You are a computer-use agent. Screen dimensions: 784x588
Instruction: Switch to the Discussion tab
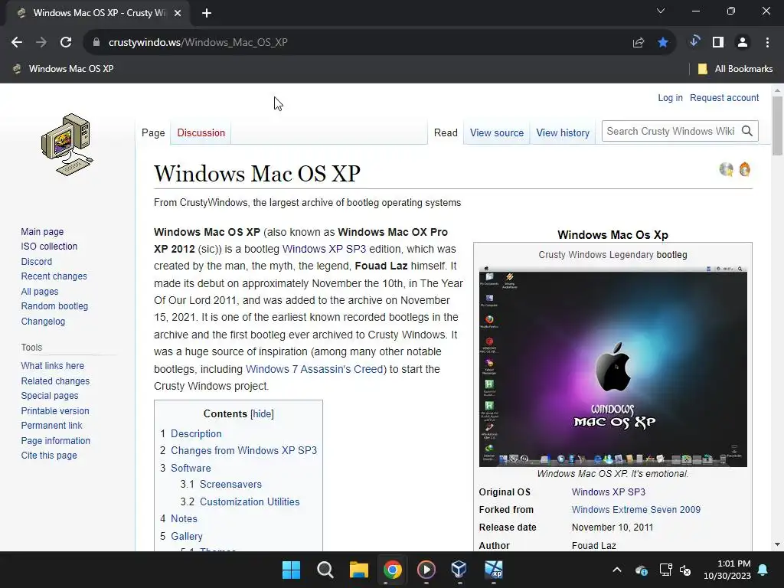(201, 132)
